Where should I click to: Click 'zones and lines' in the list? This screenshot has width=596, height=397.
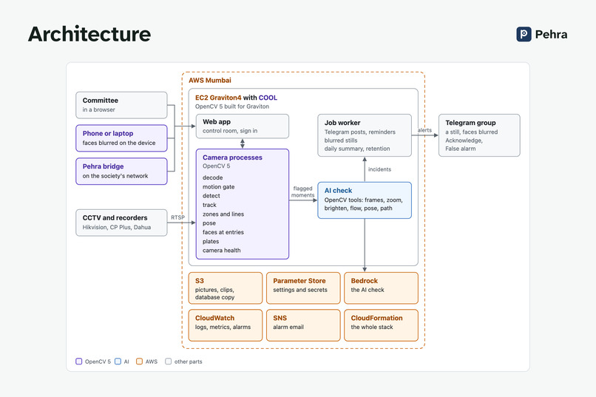[223, 214]
